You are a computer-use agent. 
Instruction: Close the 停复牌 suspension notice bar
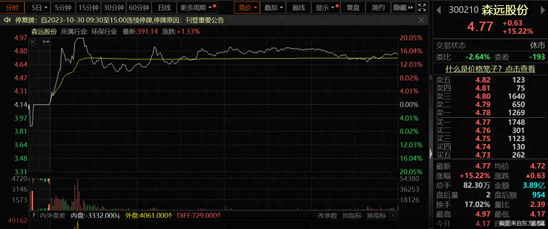pos(421,20)
